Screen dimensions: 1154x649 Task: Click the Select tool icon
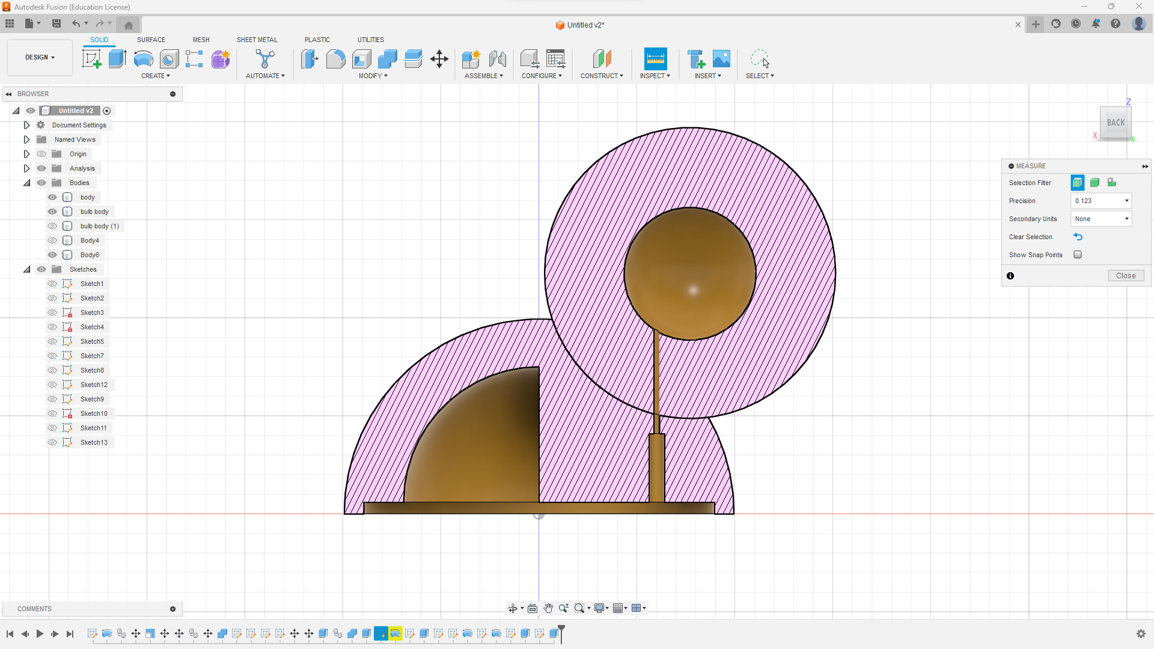(760, 59)
